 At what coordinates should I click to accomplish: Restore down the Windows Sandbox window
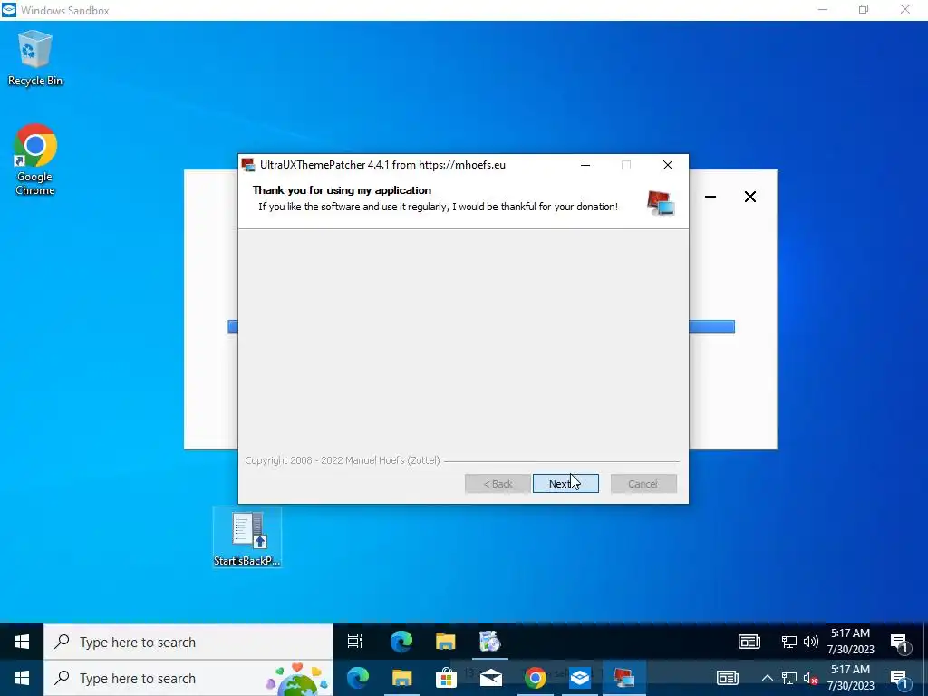click(x=864, y=9)
